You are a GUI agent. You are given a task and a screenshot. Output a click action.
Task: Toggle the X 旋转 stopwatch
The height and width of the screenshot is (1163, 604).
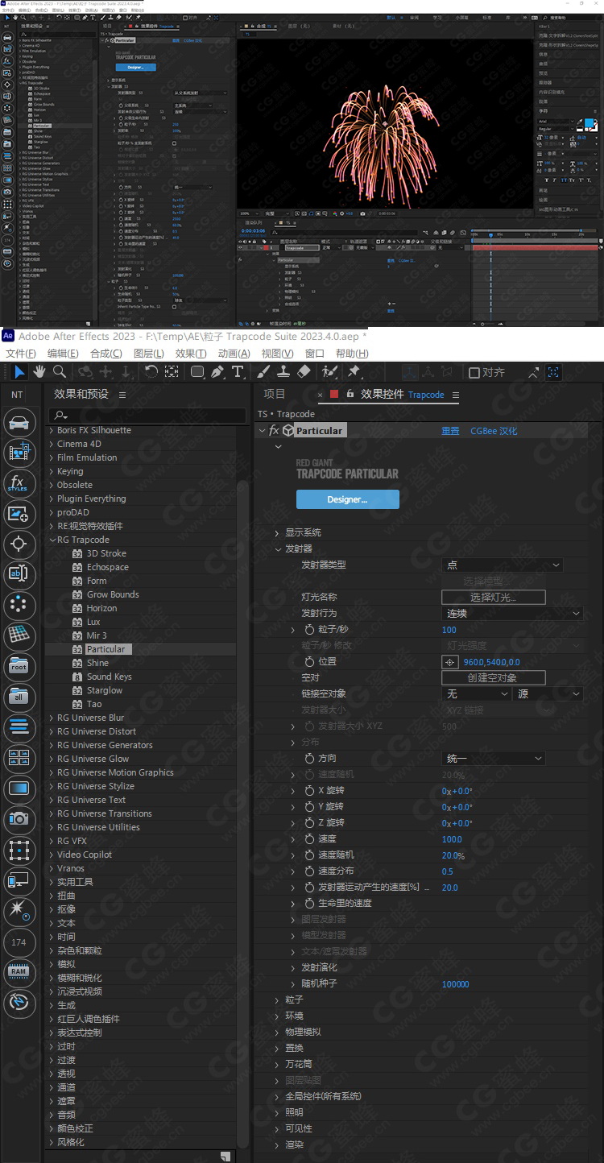click(x=309, y=791)
